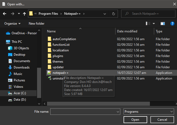Click the Back navigation arrow
The image size is (177, 125).
click(5, 14)
